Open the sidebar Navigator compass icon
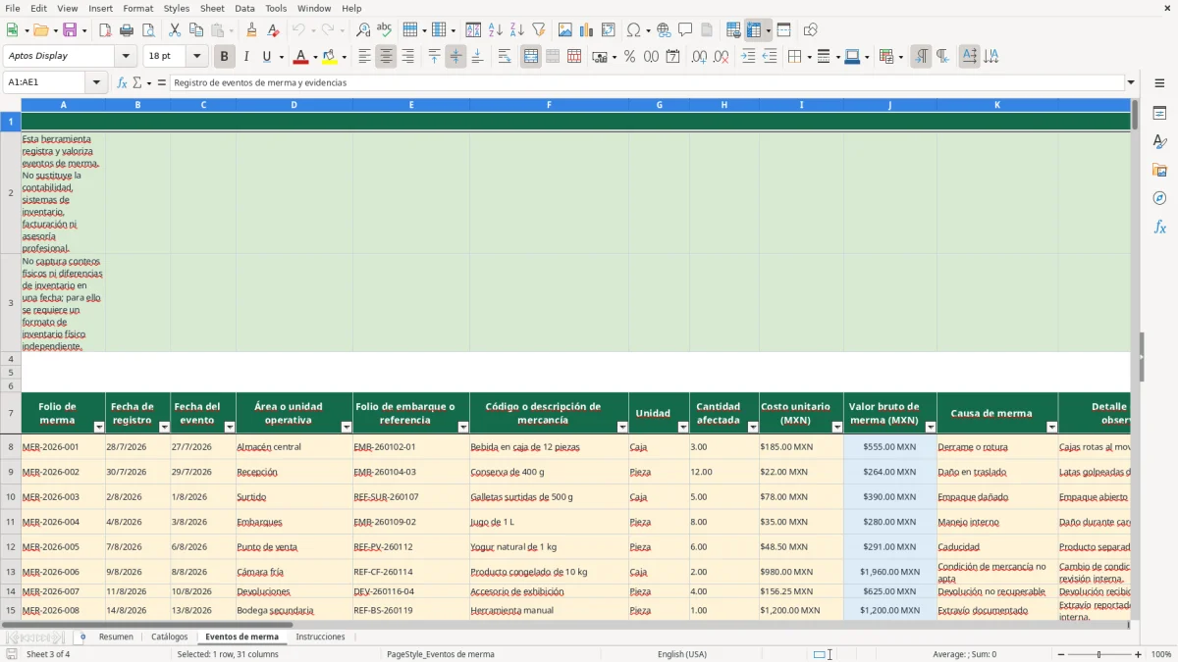 1159,198
